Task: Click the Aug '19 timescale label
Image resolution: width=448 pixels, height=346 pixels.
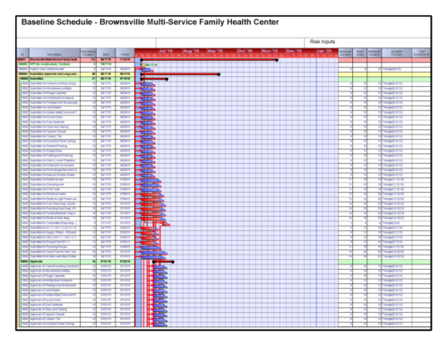Action: click(191, 51)
